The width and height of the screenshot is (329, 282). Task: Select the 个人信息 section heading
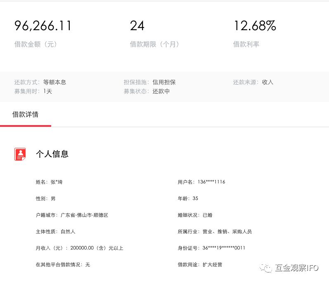pyautogui.click(x=52, y=154)
